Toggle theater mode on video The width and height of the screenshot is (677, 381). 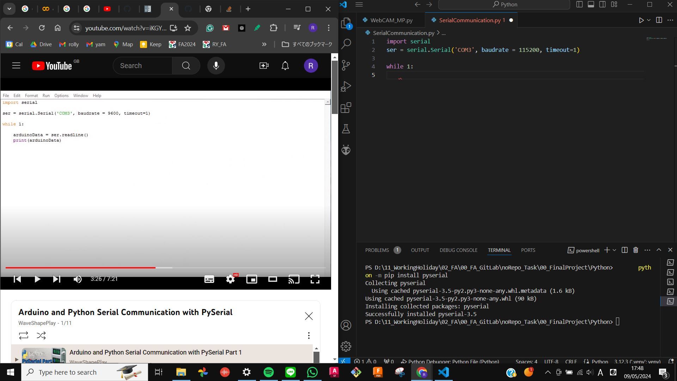[273, 279]
